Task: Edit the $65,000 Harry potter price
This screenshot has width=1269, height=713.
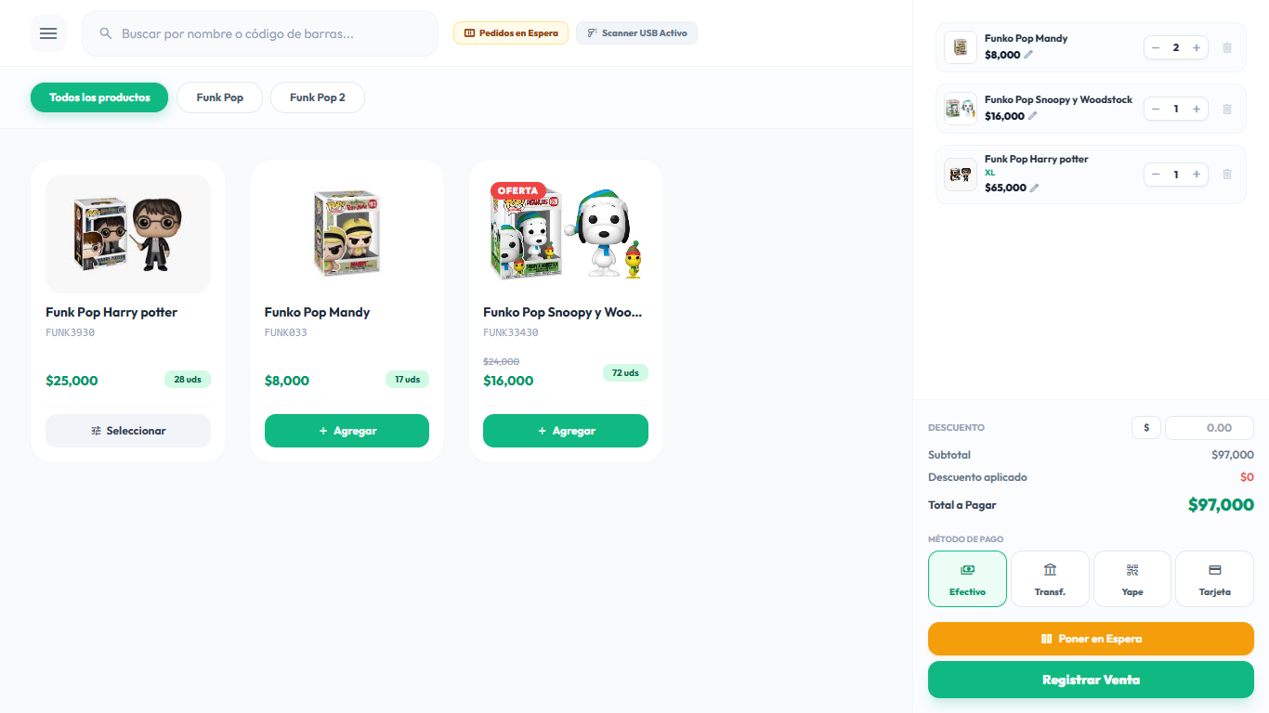Action: [x=1034, y=188]
